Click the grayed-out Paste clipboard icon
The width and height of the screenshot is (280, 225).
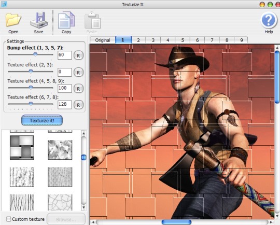pyautogui.click(x=92, y=20)
